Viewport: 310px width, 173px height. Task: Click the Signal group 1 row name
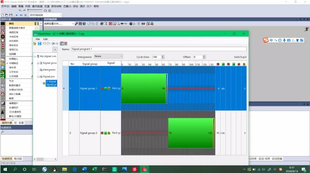point(88,89)
